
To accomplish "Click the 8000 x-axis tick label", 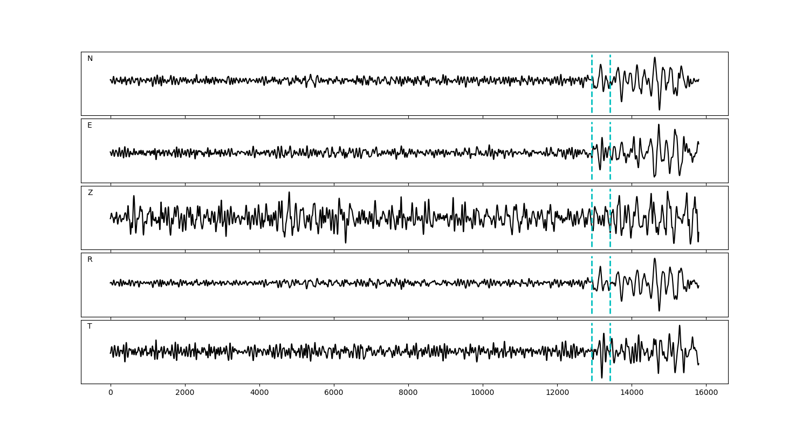I will [x=408, y=393].
